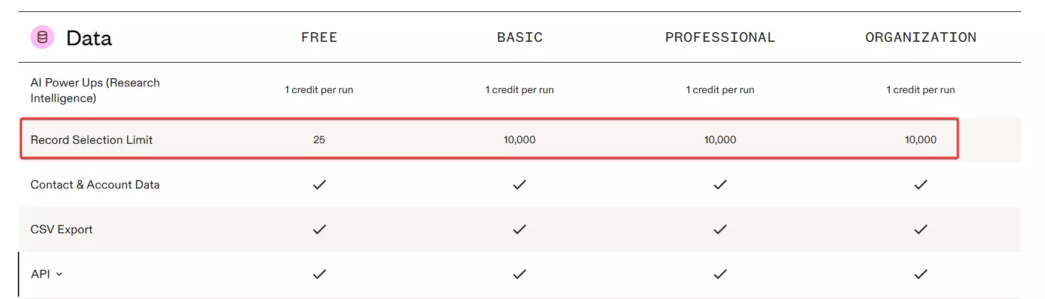Click CSV Export checkmark under PROFESSIONAL
The width and height of the screenshot is (1045, 299).
[720, 229]
